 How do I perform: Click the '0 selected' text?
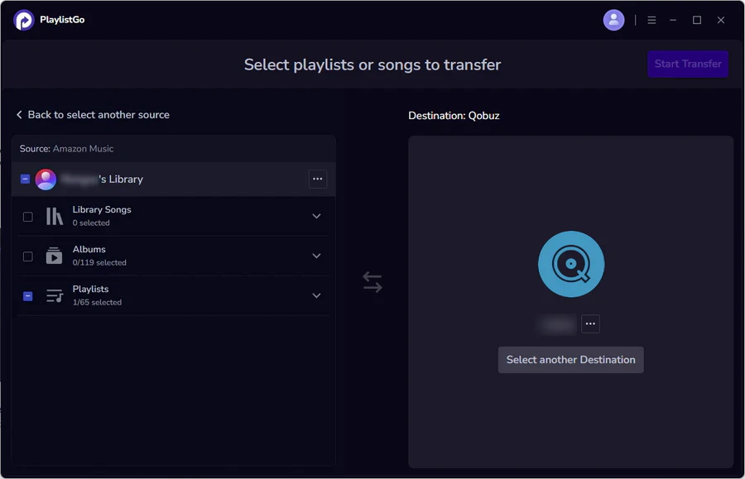(91, 223)
